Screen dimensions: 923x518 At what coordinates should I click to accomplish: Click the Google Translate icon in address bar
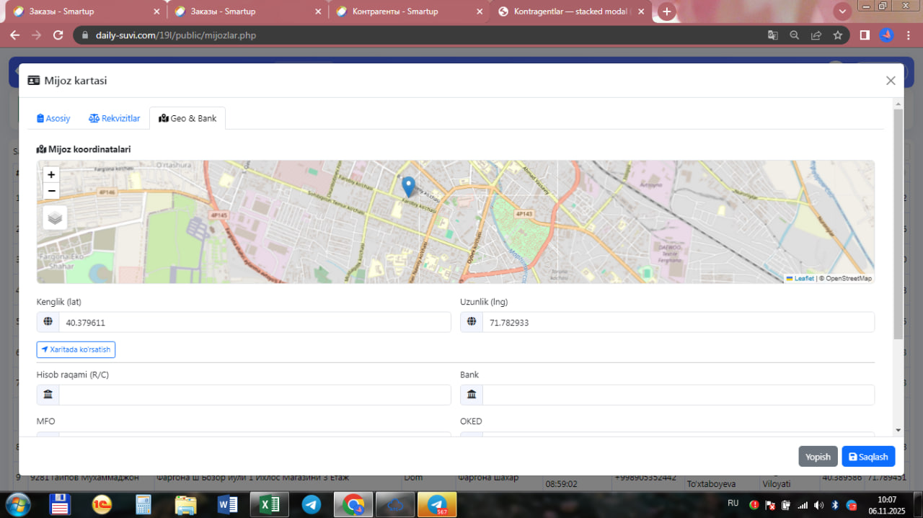tap(772, 35)
